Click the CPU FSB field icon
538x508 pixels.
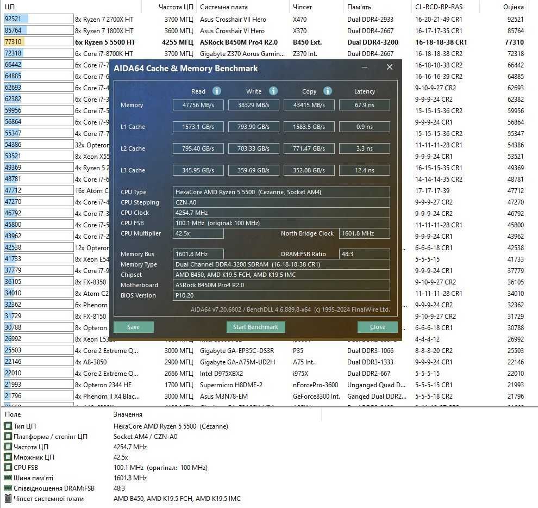[8, 467]
